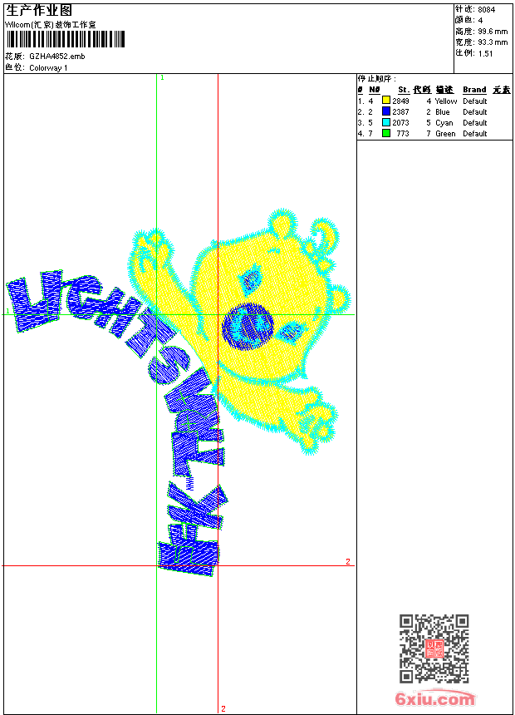Click the QR code at bottom right
This screenshot has width=515, height=715.
pyautogui.click(x=434, y=648)
